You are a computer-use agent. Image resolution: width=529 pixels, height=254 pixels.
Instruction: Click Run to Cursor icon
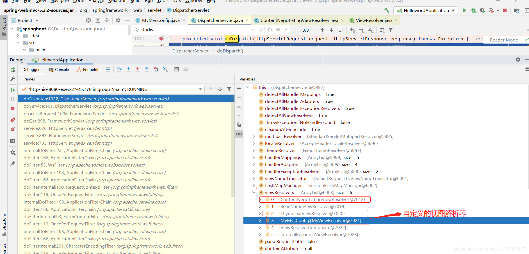pyautogui.click(x=165, y=69)
